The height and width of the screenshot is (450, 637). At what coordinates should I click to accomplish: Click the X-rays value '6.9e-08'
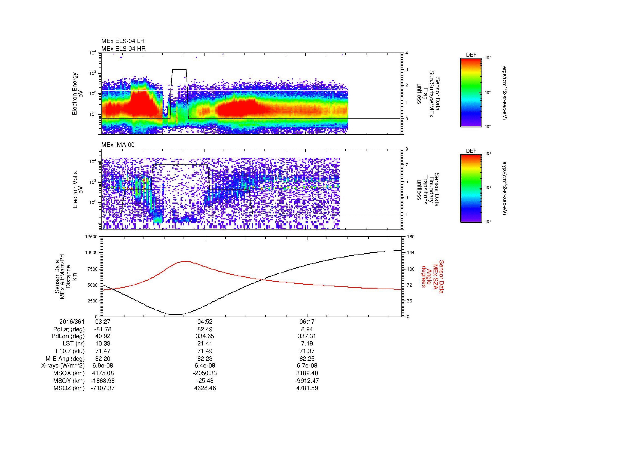(x=103, y=366)
